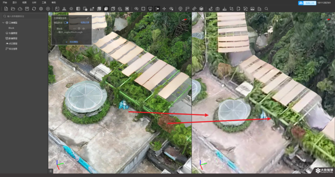Click the crop tool icon

click(x=231, y=8)
